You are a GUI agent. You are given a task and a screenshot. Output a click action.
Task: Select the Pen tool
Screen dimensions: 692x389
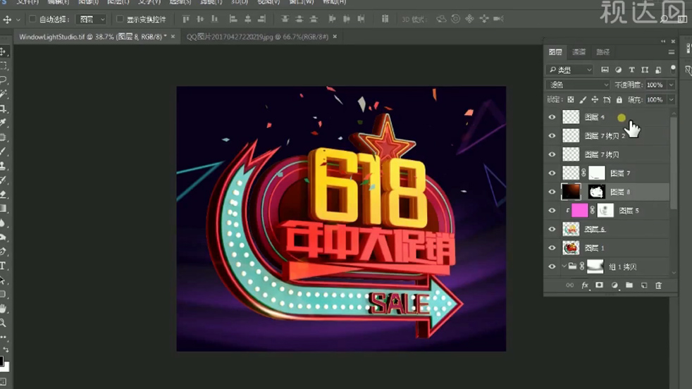click(x=3, y=252)
